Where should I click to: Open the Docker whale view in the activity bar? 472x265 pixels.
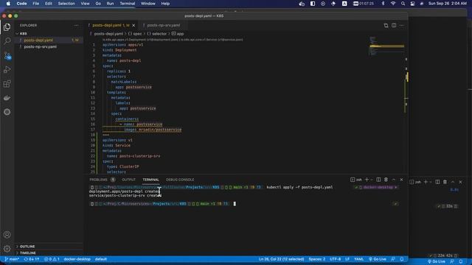[x=7, y=98]
